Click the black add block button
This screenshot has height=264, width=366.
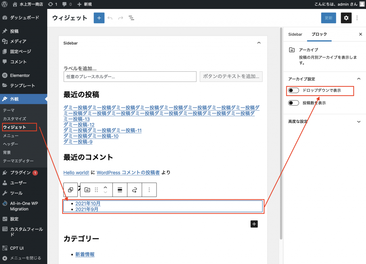pos(254,224)
